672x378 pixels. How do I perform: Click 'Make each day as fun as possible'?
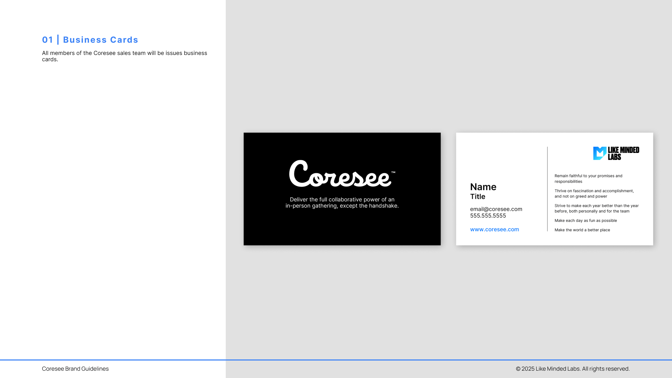point(586,220)
